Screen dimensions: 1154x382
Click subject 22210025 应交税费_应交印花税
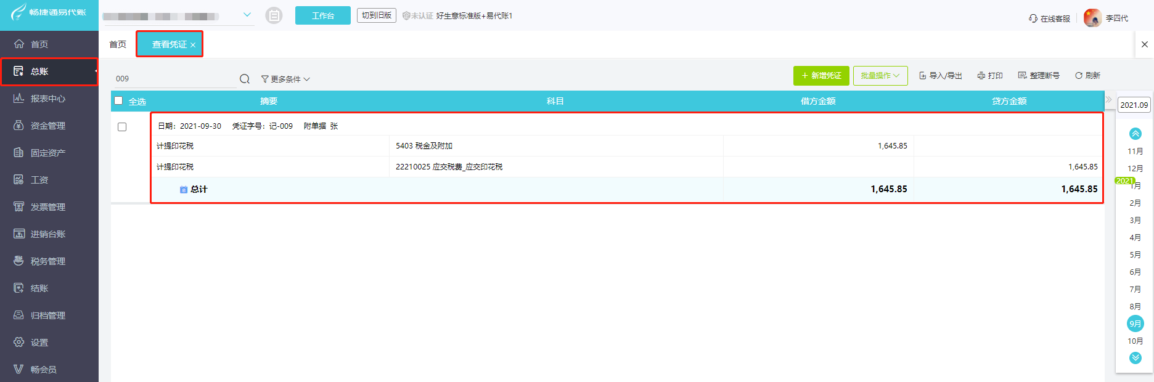pyautogui.click(x=449, y=167)
